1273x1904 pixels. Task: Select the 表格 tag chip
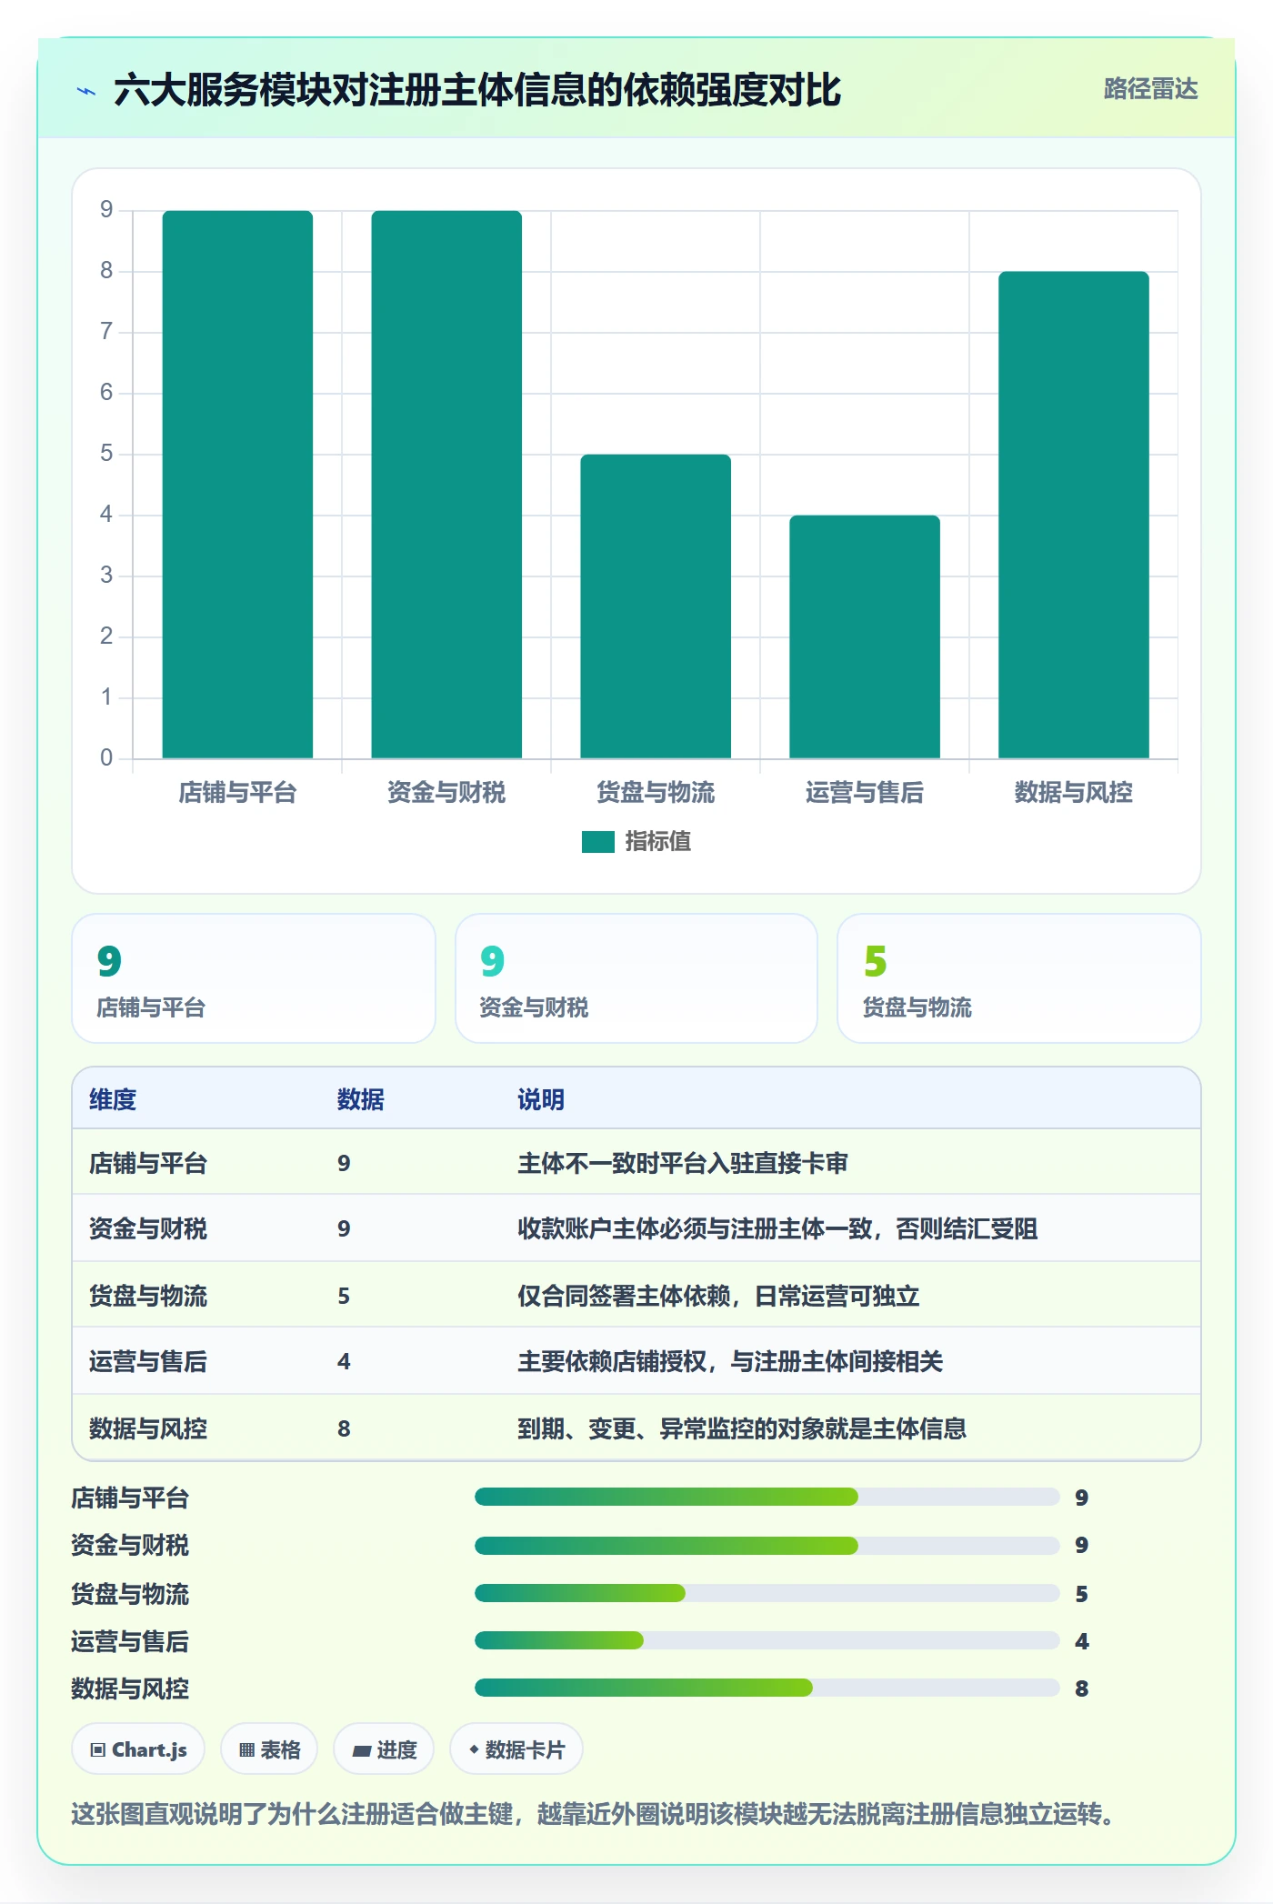[x=269, y=1749]
